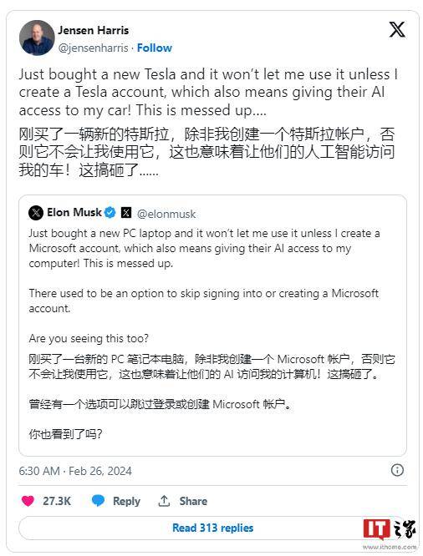423x556 pixels.
Task: Click the Share label
Action: pos(193,501)
